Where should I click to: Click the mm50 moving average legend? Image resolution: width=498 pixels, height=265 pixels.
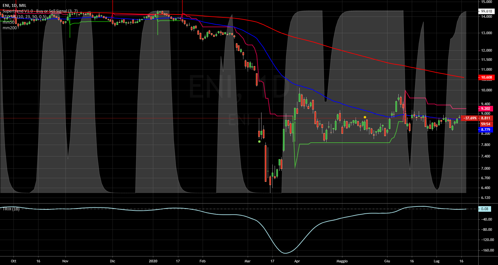(9, 22)
